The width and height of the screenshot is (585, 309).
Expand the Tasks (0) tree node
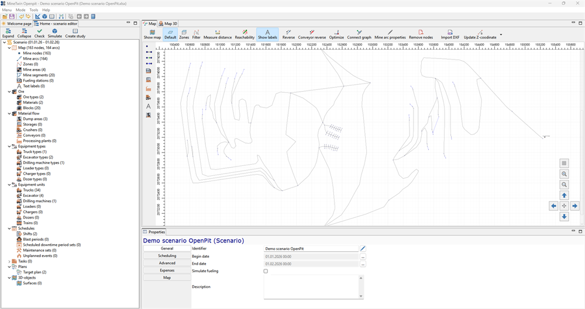(x=9, y=262)
